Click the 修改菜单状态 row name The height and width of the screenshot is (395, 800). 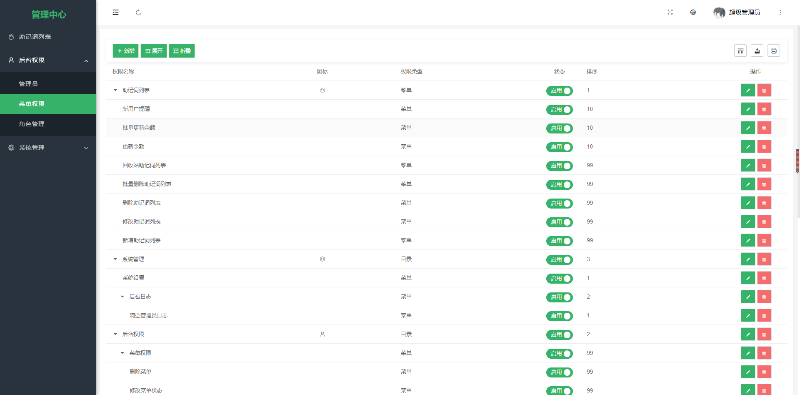(146, 390)
